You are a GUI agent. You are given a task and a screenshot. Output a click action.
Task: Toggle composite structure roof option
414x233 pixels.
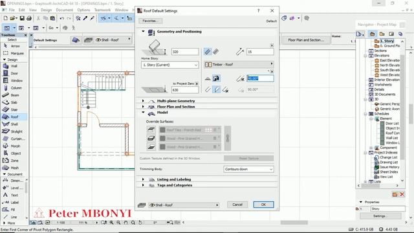click(216, 52)
